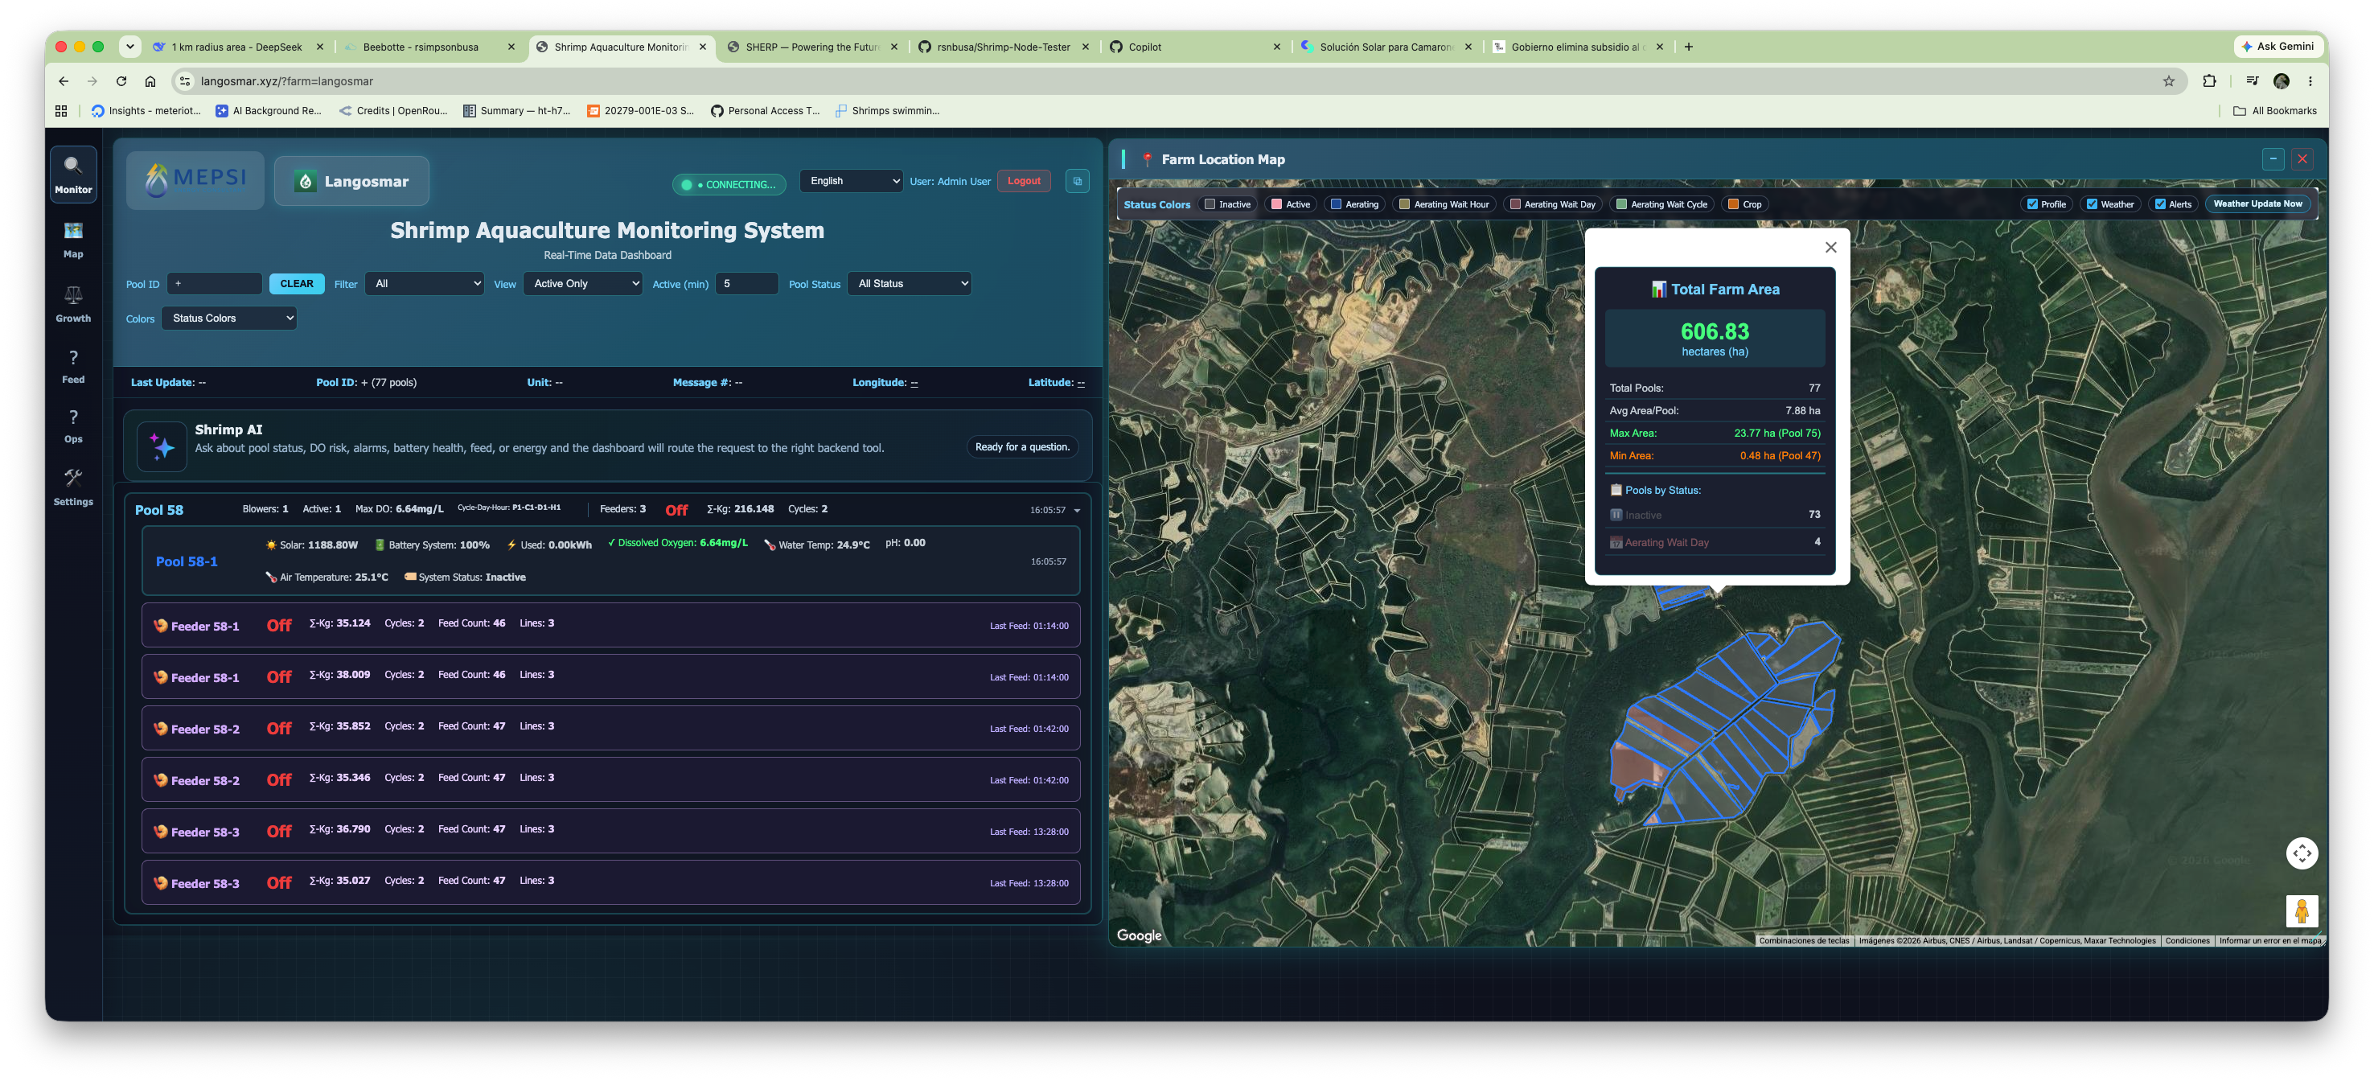This screenshot has width=2374, height=1081.
Task: Collapse the Pool 58 card with arrow
Action: (1076, 511)
